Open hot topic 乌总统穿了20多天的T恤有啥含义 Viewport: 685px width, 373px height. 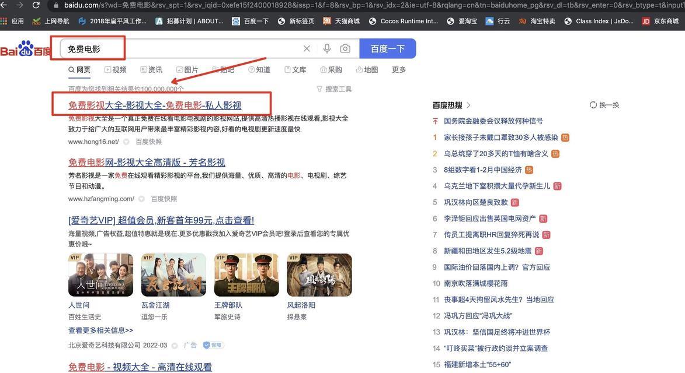[496, 153]
